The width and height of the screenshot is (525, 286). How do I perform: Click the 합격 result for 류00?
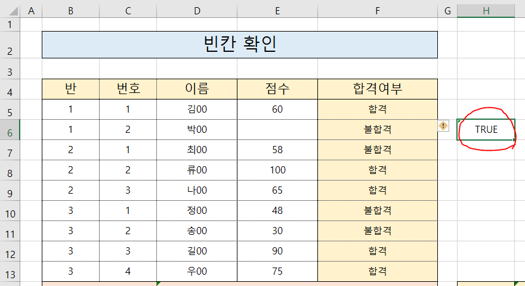tap(377, 170)
